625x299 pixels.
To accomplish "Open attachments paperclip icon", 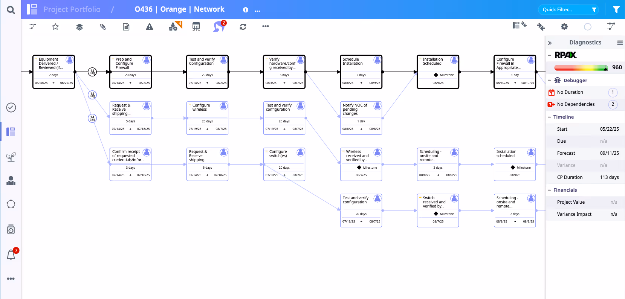I will click(x=103, y=27).
